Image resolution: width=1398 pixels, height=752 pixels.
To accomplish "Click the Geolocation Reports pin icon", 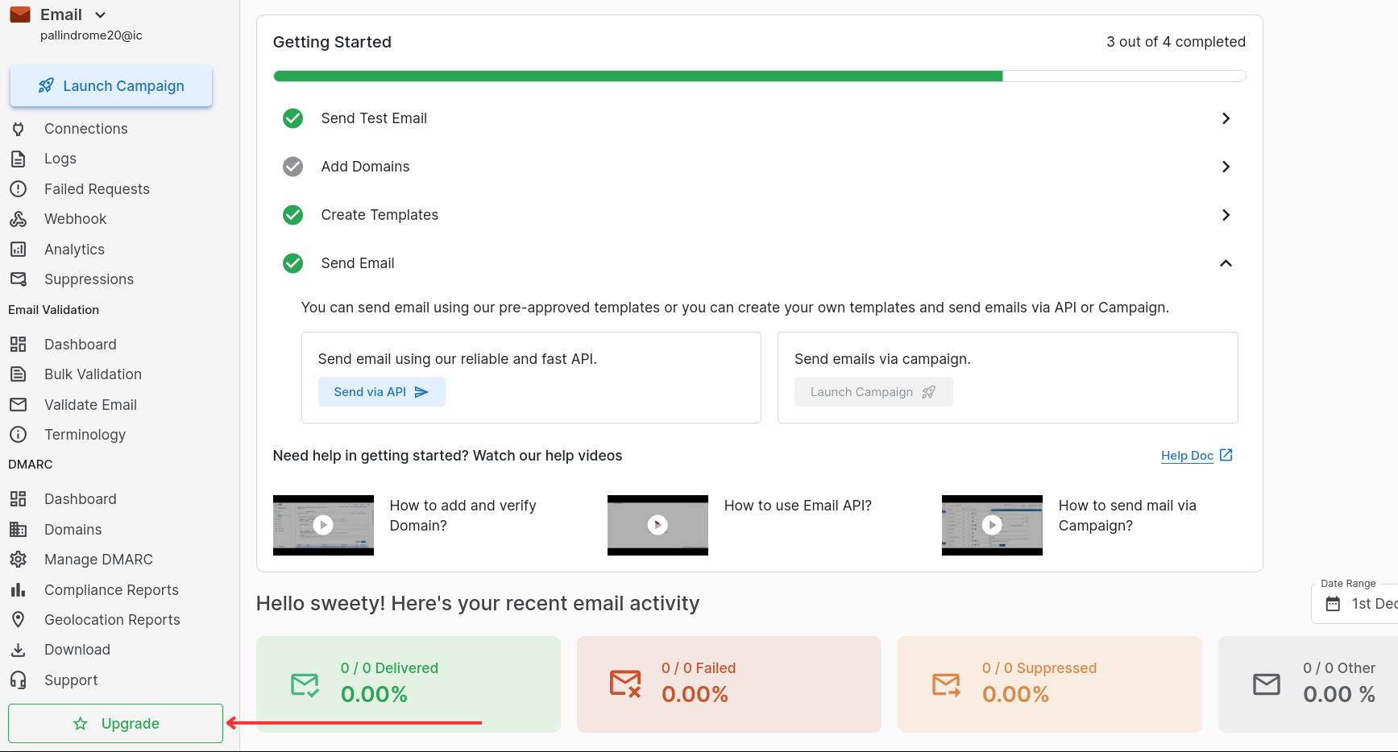I will [x=18, y=620].
